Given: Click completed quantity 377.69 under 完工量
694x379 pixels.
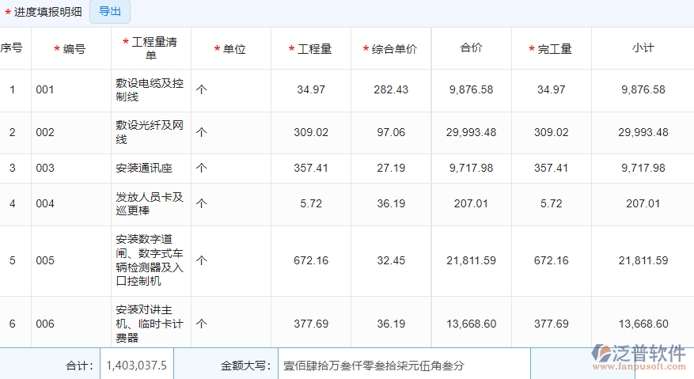Looking at the screenshot, I should pyautogui.click(x=551, y=324).
